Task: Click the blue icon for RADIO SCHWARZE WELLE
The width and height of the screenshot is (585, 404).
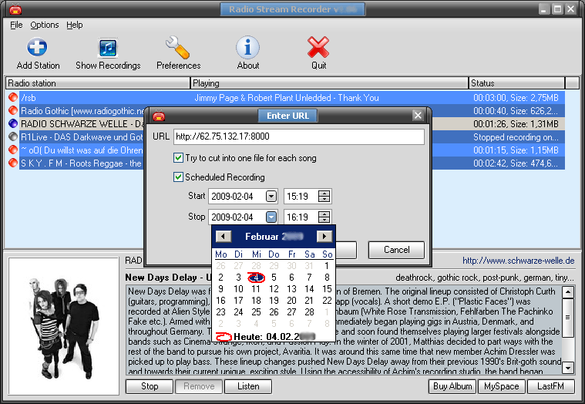Action: 13,124
